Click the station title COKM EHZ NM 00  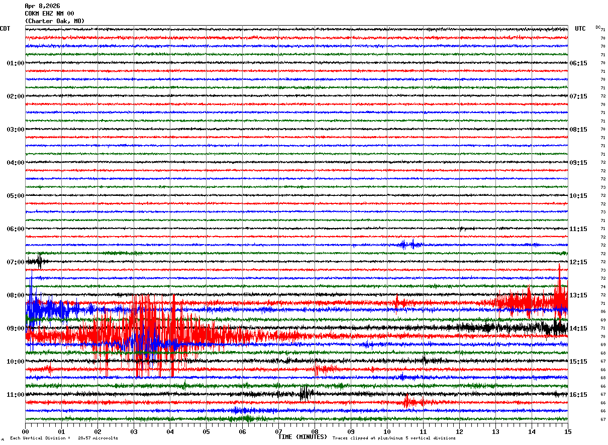coord(49,14)
